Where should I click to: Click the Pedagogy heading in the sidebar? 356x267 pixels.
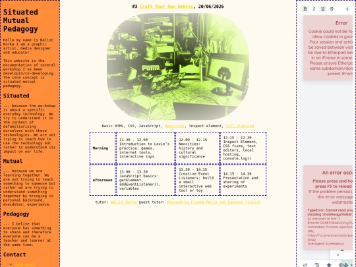click(x=16, y=214)
